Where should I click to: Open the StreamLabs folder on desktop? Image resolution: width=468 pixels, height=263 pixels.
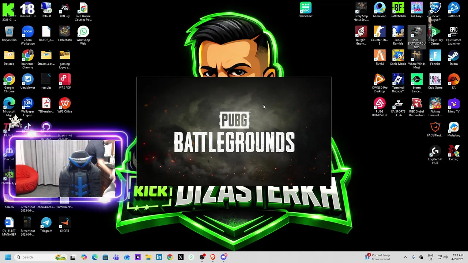pyautogui.click(x=46, y=58)
